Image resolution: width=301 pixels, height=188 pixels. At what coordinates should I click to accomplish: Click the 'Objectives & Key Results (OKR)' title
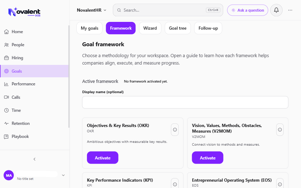pyautogui.click(x=118, y=126)
